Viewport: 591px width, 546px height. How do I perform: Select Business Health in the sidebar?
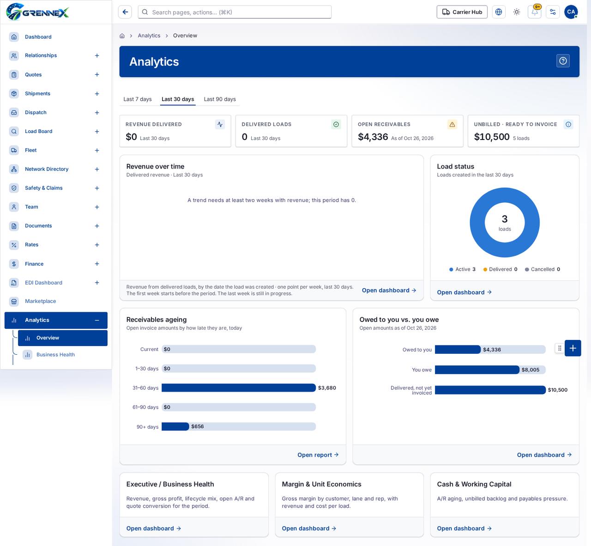tap(56, 355)
